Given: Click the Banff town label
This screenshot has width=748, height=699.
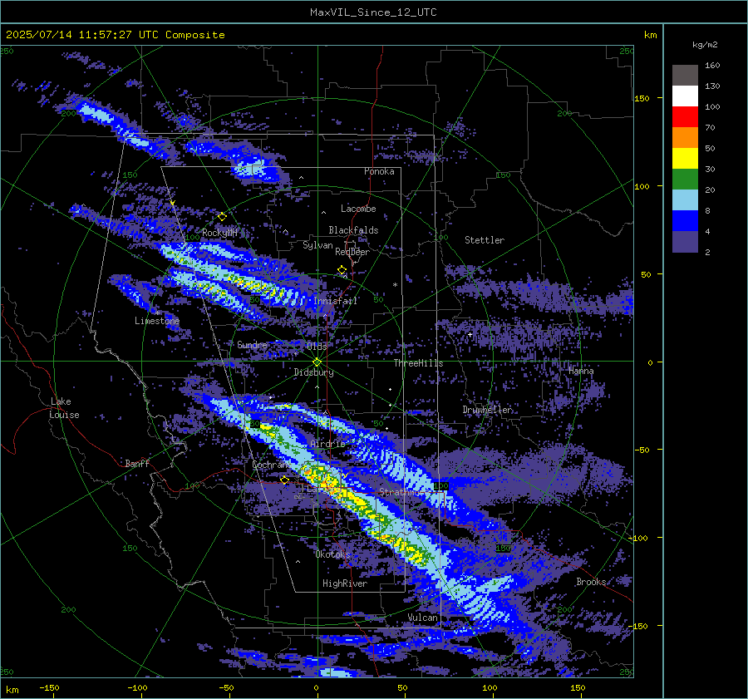Looking at the screenshot, I should [x=137, y=463].
